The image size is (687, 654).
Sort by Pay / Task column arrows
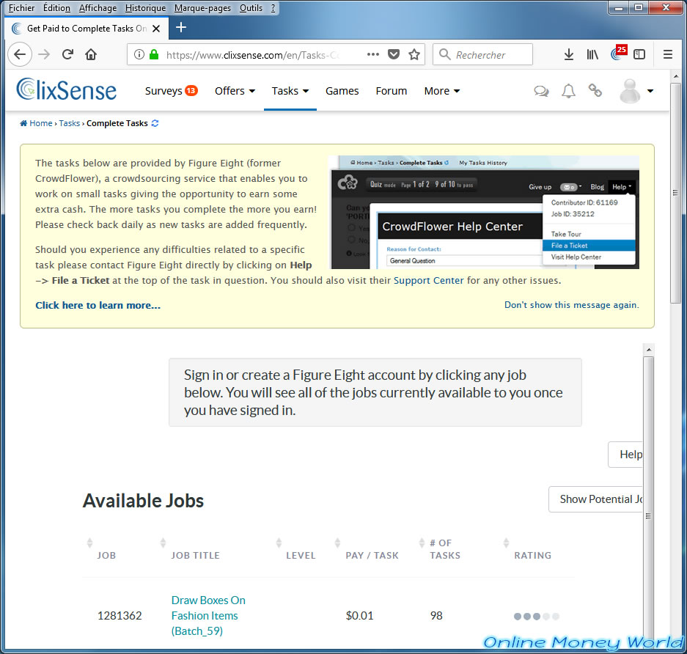coord(337,543)
